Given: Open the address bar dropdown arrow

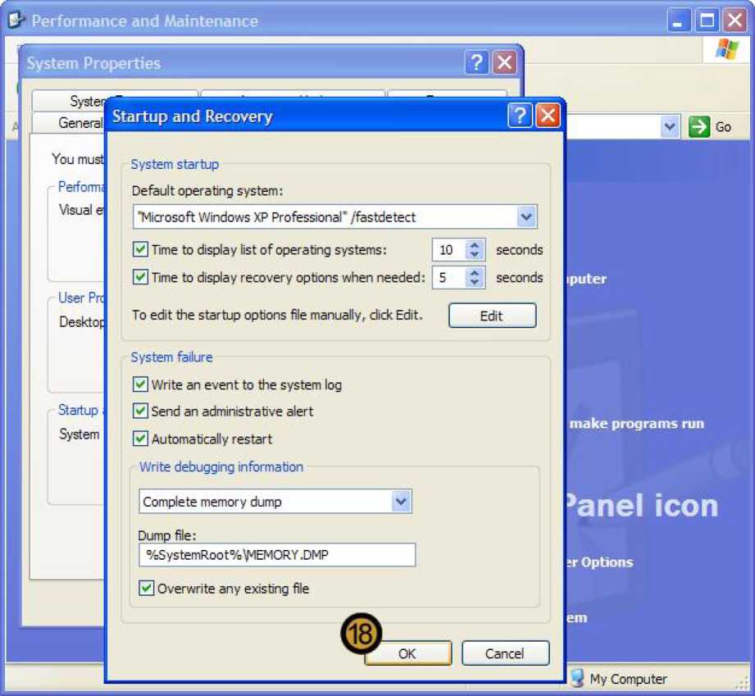Looking at the screenshot, I should coord(670,127).
